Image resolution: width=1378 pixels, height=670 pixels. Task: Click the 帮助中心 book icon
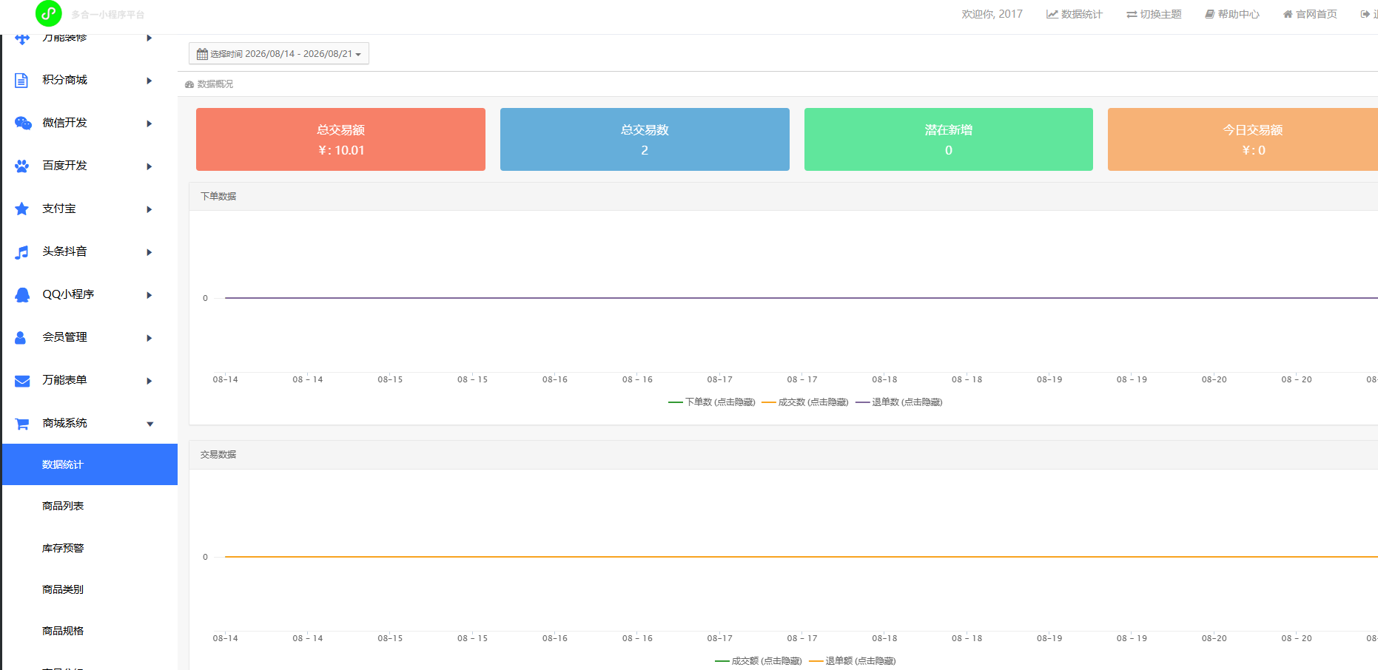1210,14
